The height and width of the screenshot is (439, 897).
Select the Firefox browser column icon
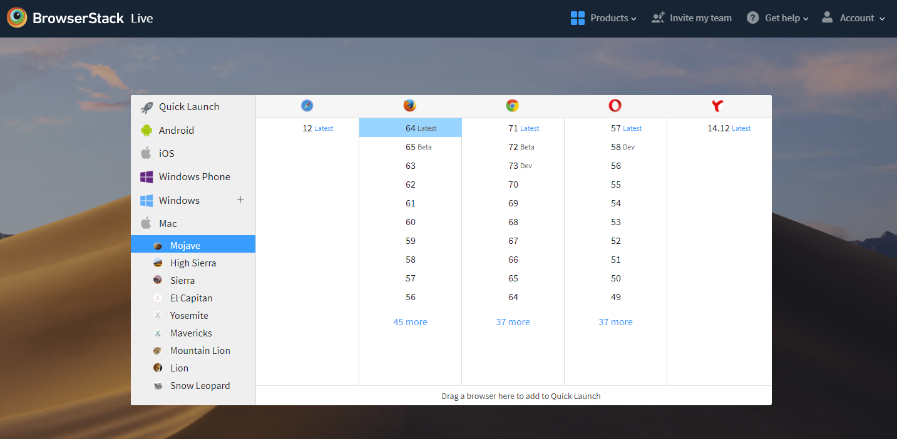pyautogui.click(x=410, y=106)
